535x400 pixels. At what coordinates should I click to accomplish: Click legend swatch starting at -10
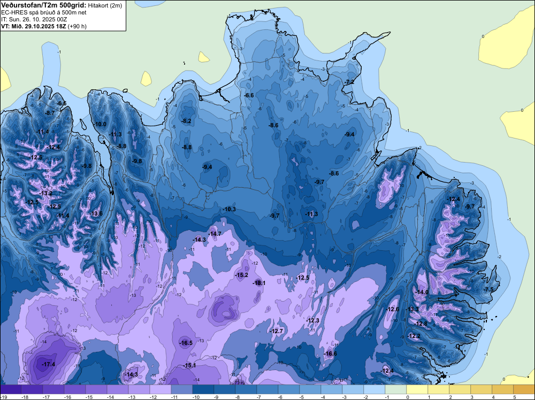(x=203, y=389)
